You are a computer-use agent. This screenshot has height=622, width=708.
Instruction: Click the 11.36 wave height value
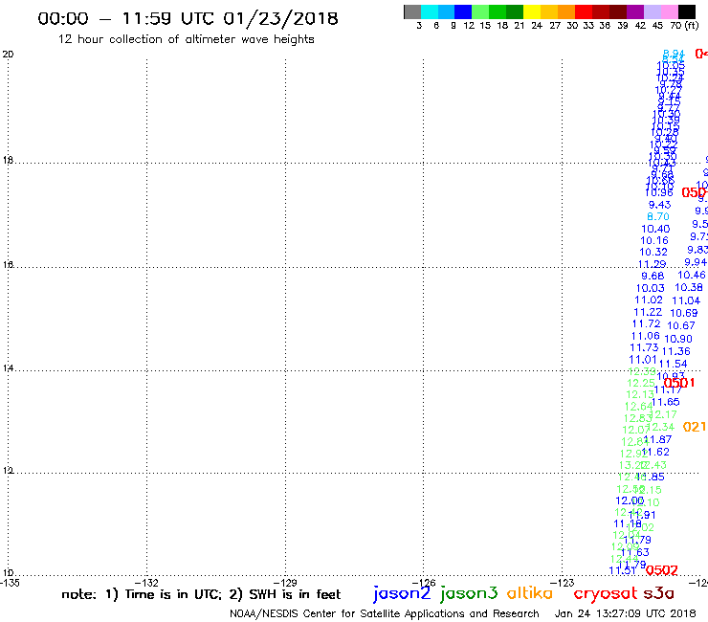point(675,351)
